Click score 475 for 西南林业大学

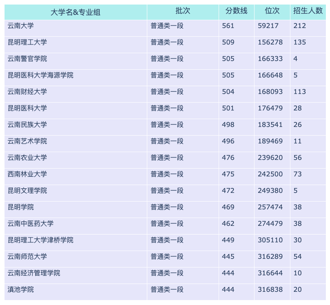pos(228,174)
